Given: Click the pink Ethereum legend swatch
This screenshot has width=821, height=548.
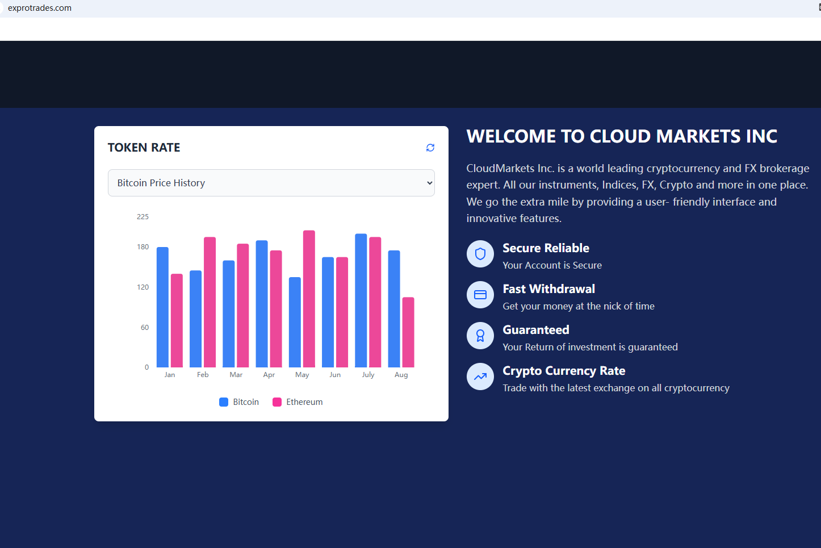Looking at the screenshot, I should pyautogui.click(x=277, y=402).
